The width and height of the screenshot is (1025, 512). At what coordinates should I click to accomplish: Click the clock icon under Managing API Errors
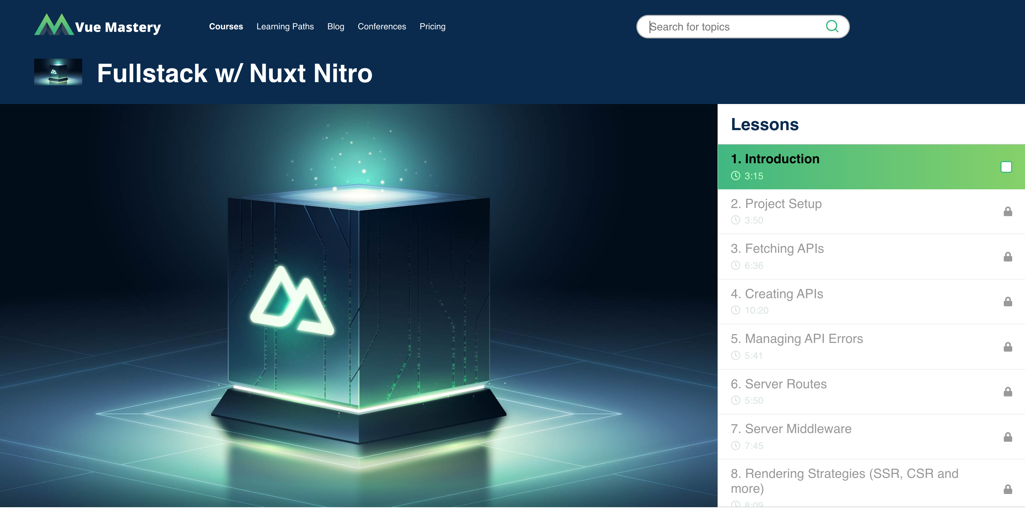(735, 355)
